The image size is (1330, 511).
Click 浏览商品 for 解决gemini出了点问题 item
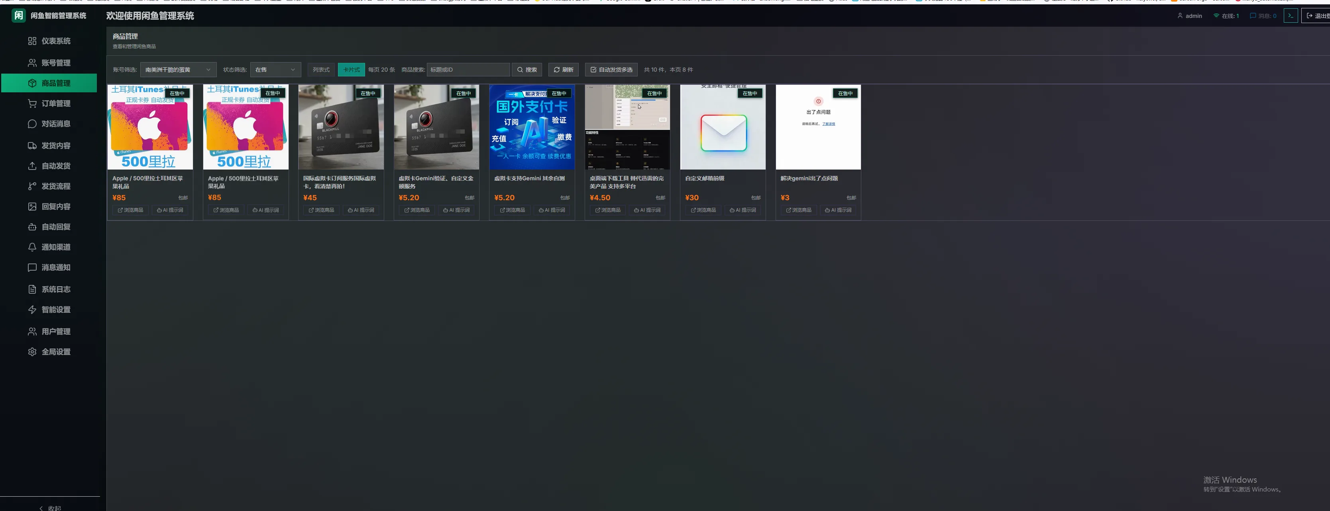(799, 211)
